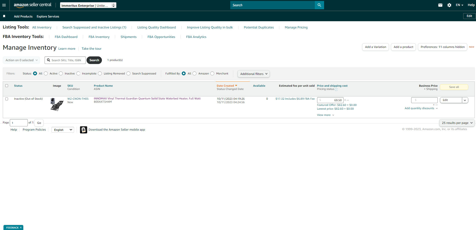The image size is (476, 230).
Task: Select Fulfilled By Merchant radio button
Action: [212, 73]
